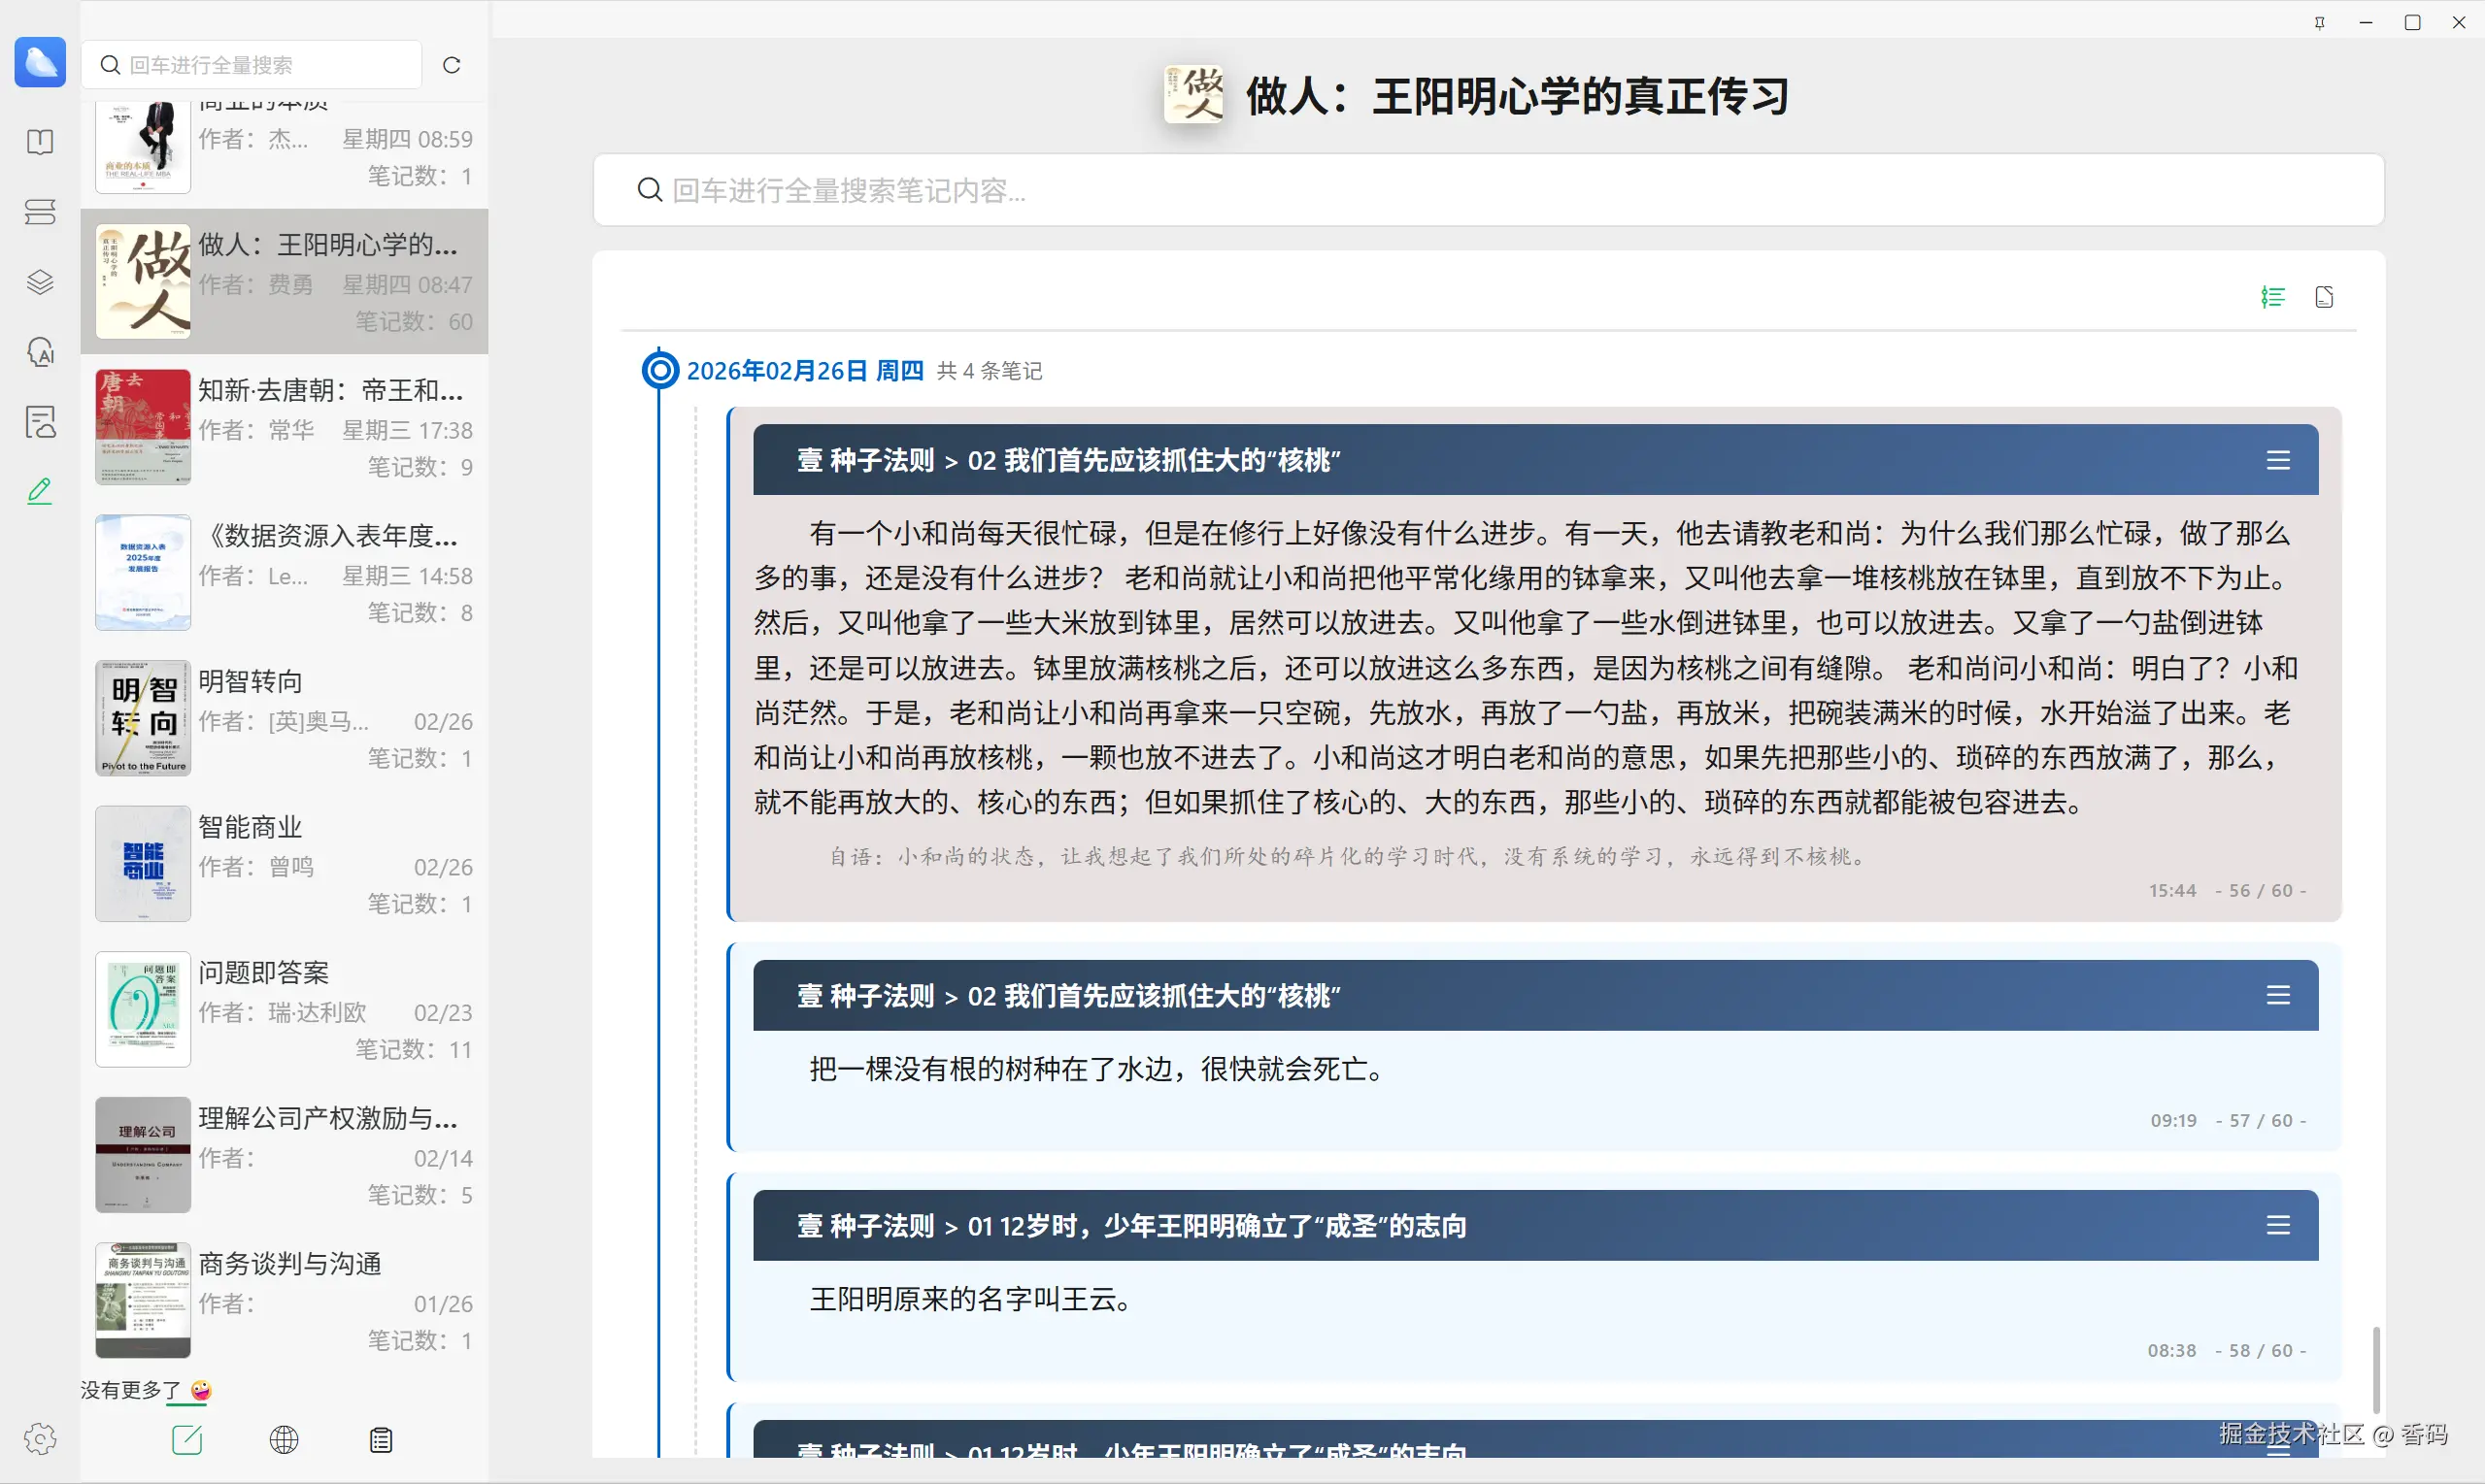This screenshot has width=2485, height=1484.
Task: Open the AI assistant sidebar icon
Action: pyautogui.click(x=40, y=352)
